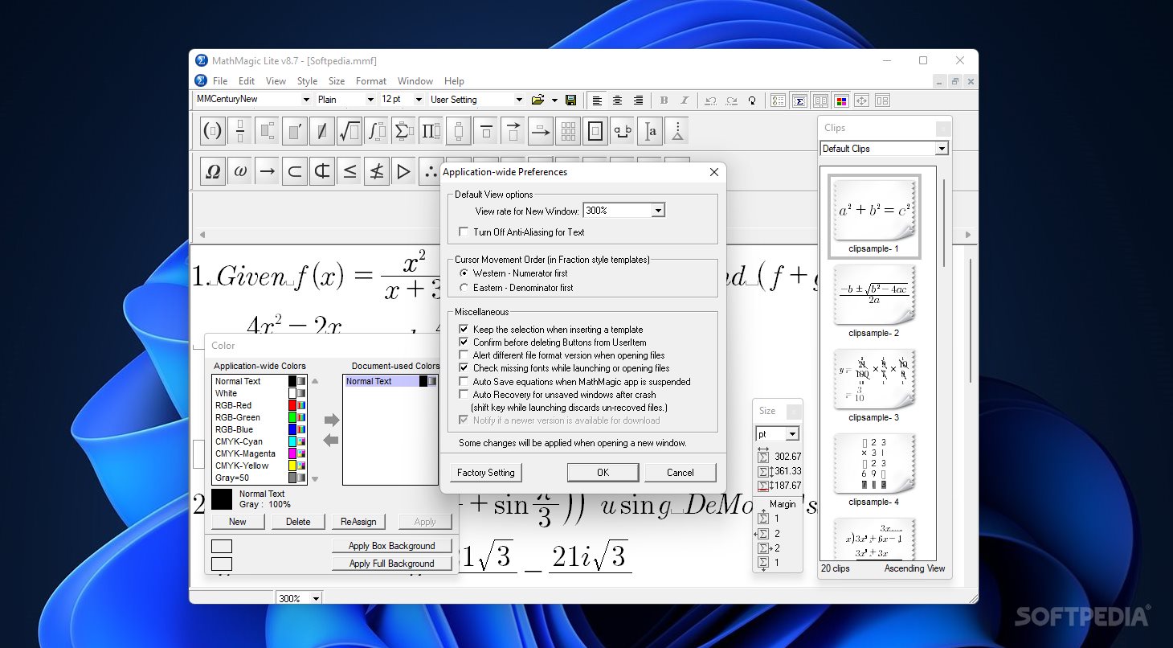Pick the RGB-Blue color swatch
Image resolution: width=1173 pixels, height=648 pixels.
click(x=292, y=429)
